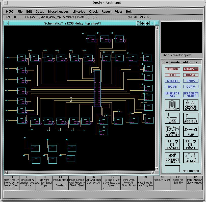Open the Check menu

pyautogui.click(x=93, y=12)
